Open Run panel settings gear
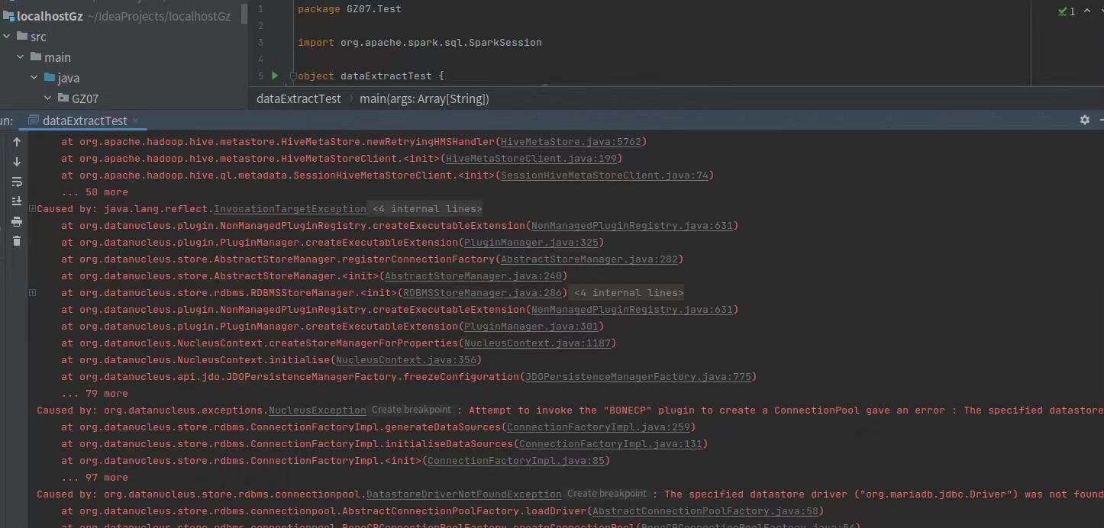Image resolution: width=1104 pixels, height=528 pixels. coord(1084,120)
